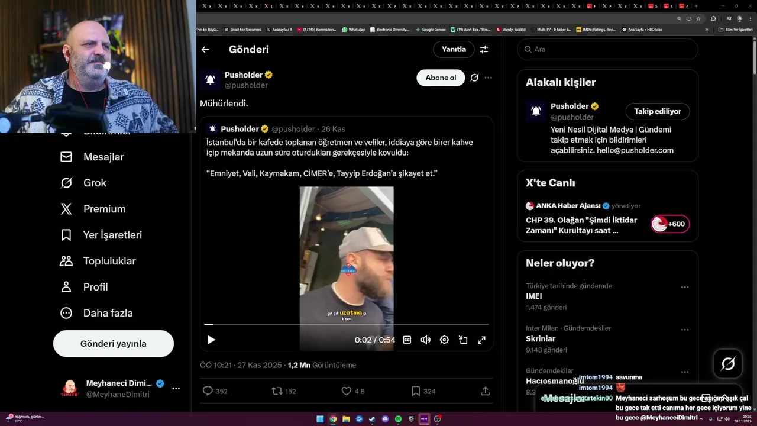
Task: Open Mesajlar in the left sidebar
Action: 92,157
